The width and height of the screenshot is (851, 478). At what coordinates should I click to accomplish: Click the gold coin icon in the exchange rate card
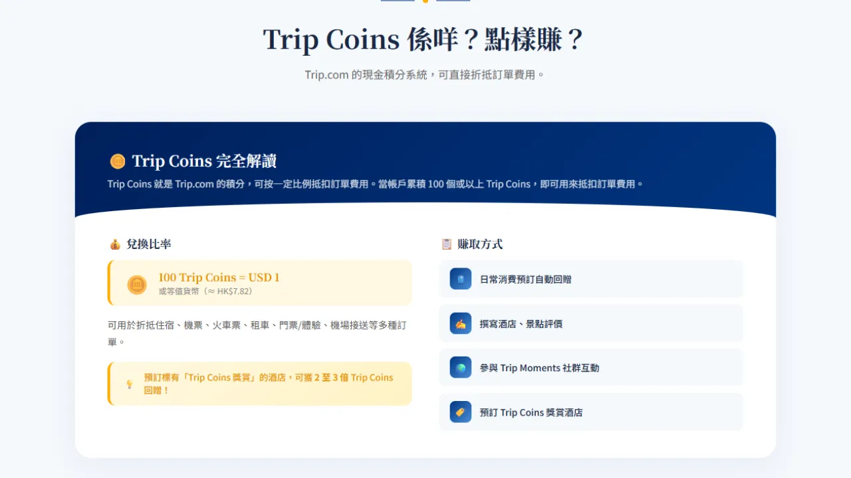(137, 285)
